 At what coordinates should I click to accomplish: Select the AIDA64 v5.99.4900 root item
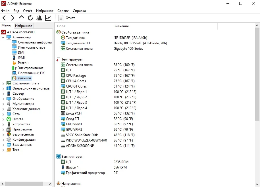18,32
